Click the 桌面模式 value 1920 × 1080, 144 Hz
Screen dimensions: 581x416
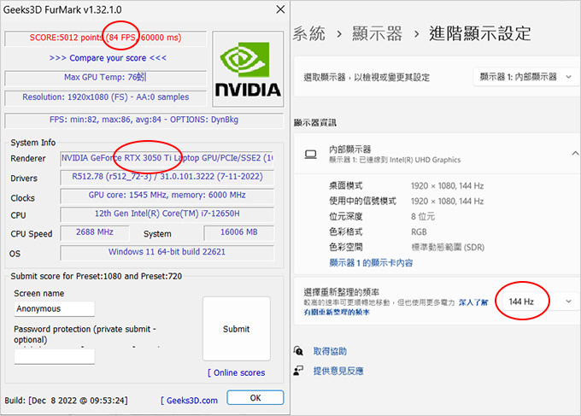pyautogui.click(x=447, y=186)
